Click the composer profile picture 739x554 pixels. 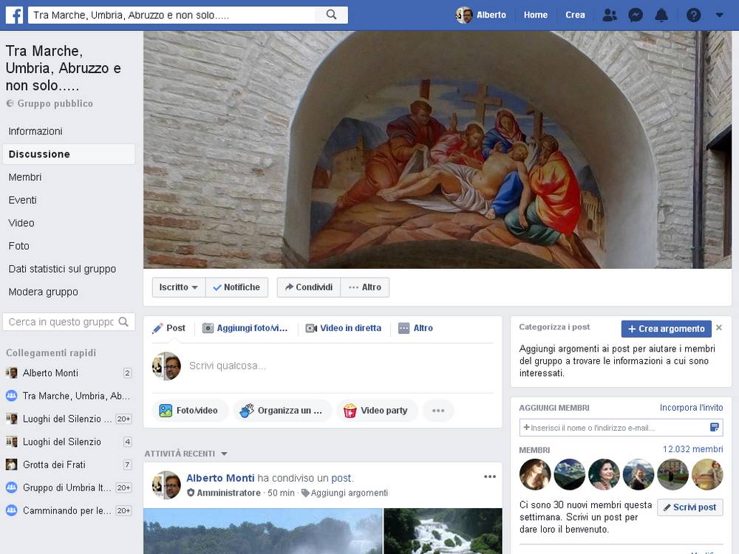click(166, 366)
